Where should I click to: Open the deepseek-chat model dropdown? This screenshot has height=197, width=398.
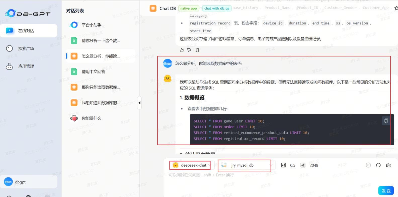coord(192,165)
